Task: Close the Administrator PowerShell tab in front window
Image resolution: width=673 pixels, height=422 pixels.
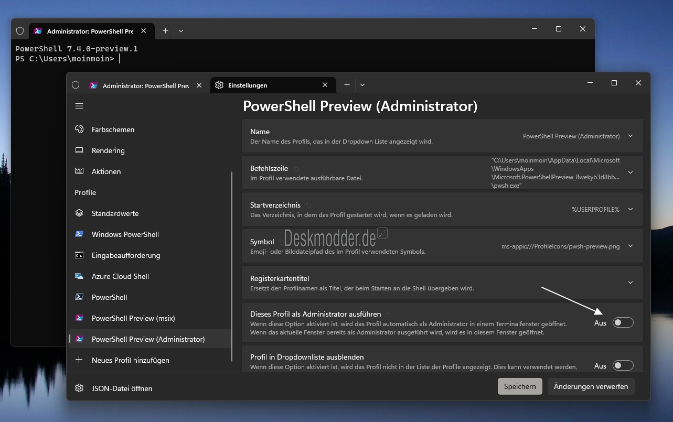Action: click(199, 85)
